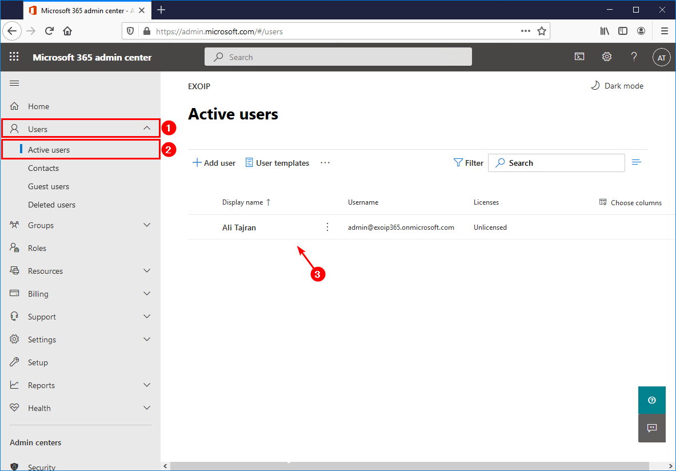Expand the Groups navigation section

tap(147, 225)
